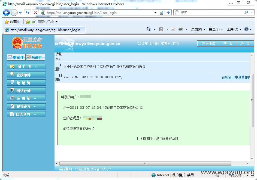Click horizontal scroll right arrow
Image resolution: width=257 pixels, height=180 pixels.
tap(247, 163)
